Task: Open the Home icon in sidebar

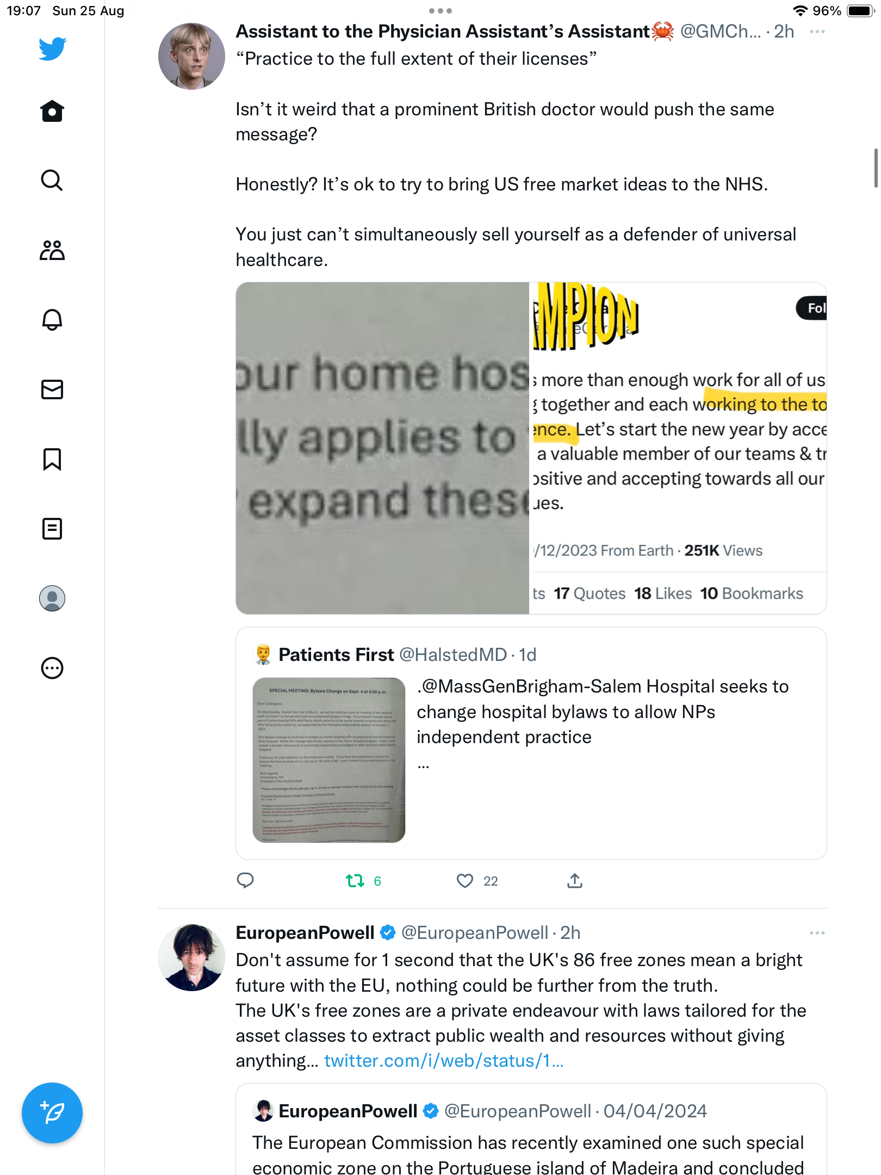Action: 52,112
